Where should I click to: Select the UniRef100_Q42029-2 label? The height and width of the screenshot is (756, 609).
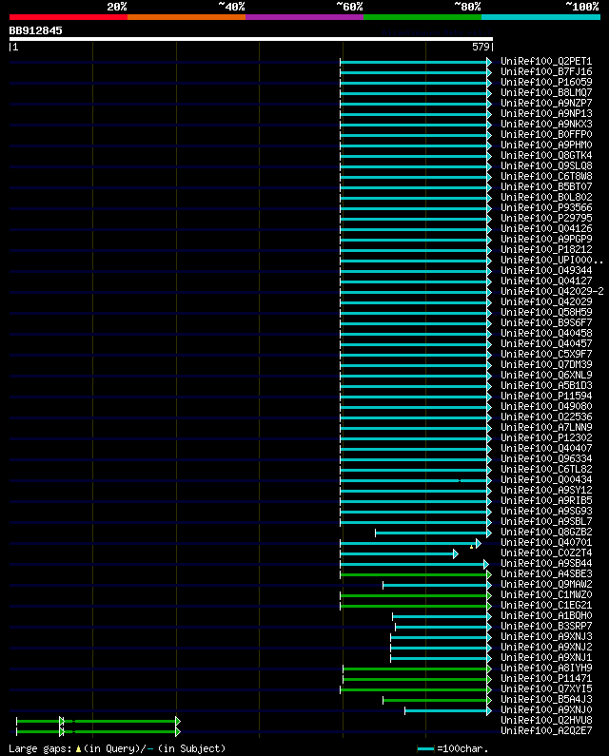552,291
